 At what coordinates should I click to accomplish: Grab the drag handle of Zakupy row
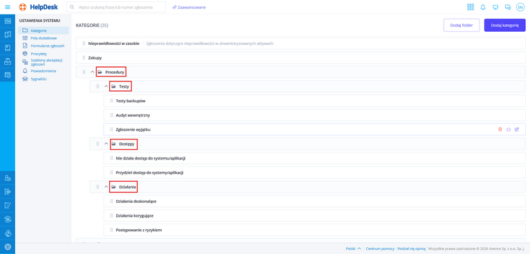(x=84, y=58)
